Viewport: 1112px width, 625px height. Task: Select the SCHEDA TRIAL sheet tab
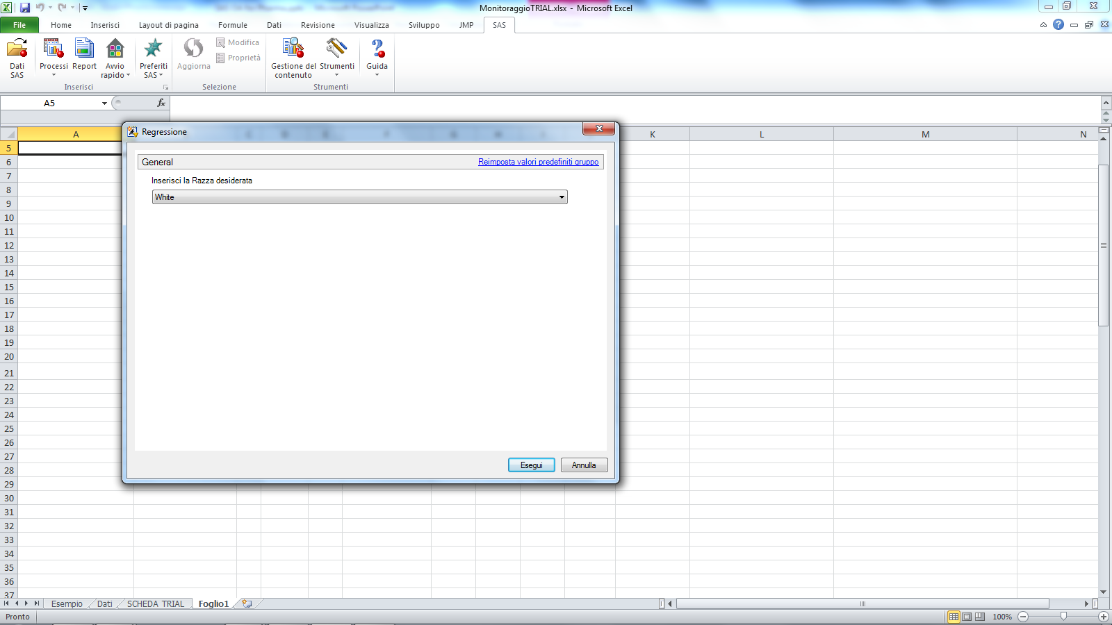[156, 603]
